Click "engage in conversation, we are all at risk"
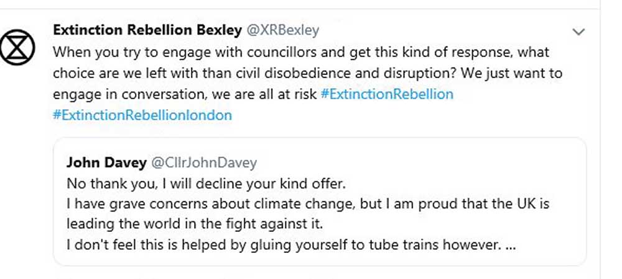This screenshot has width=622, height=279. click(185, 94)
